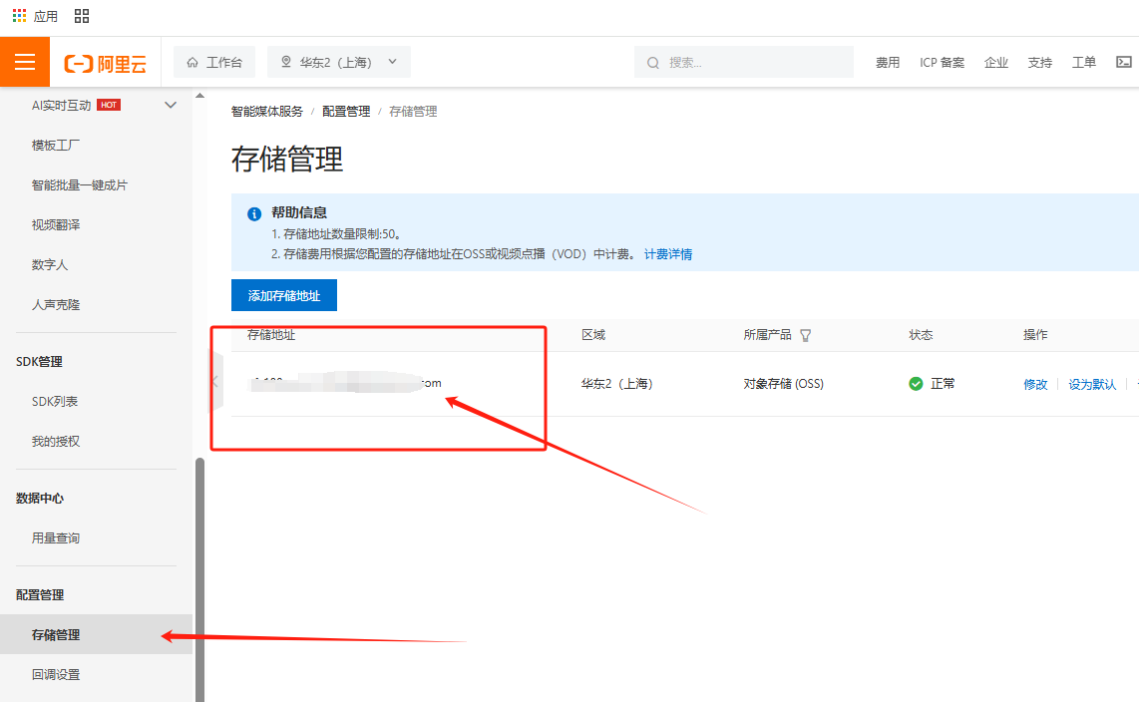This screenshot has height=702, width=1139.
Task: Click 配置管理 breadcrumb
Action: pyautogui.click(x=346, y=111)
